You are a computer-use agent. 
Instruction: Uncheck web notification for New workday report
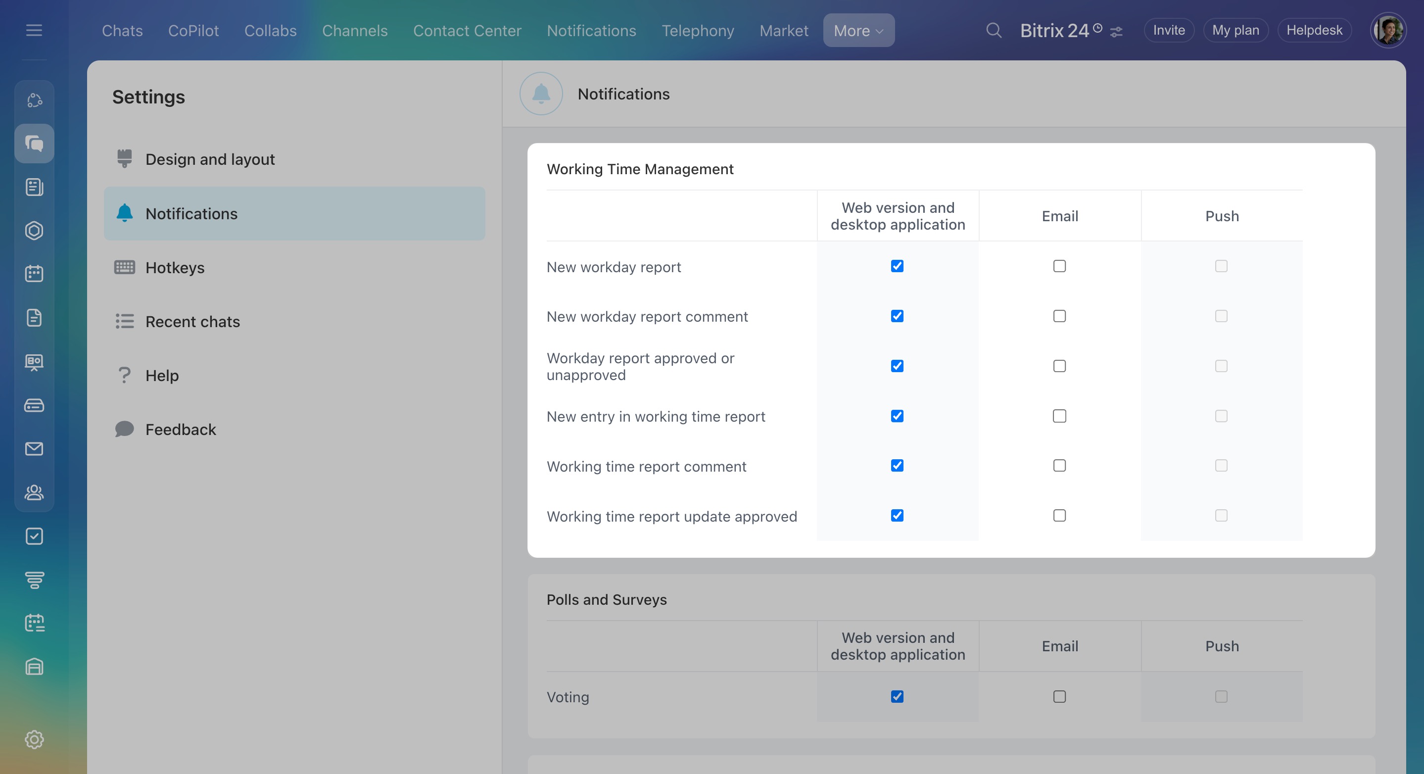tap(897, 266)
